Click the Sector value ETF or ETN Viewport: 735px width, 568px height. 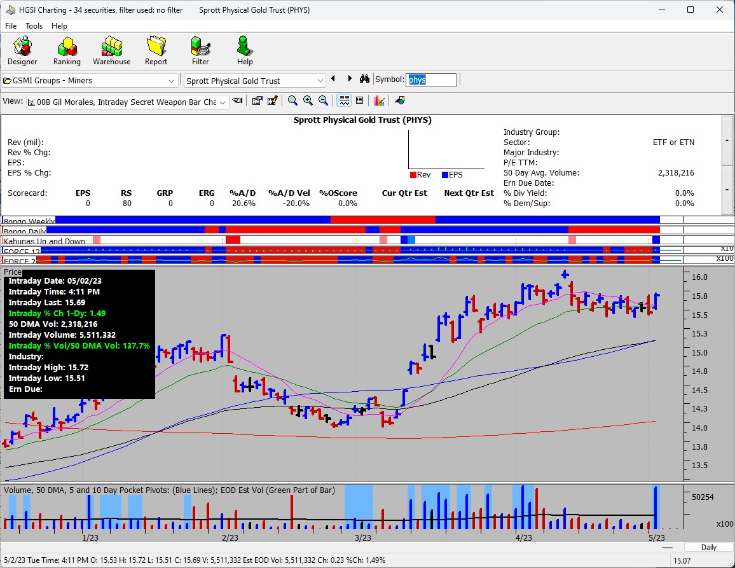click(x=673, y=142)
